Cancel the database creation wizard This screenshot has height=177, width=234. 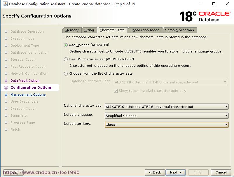click(221, 172)
